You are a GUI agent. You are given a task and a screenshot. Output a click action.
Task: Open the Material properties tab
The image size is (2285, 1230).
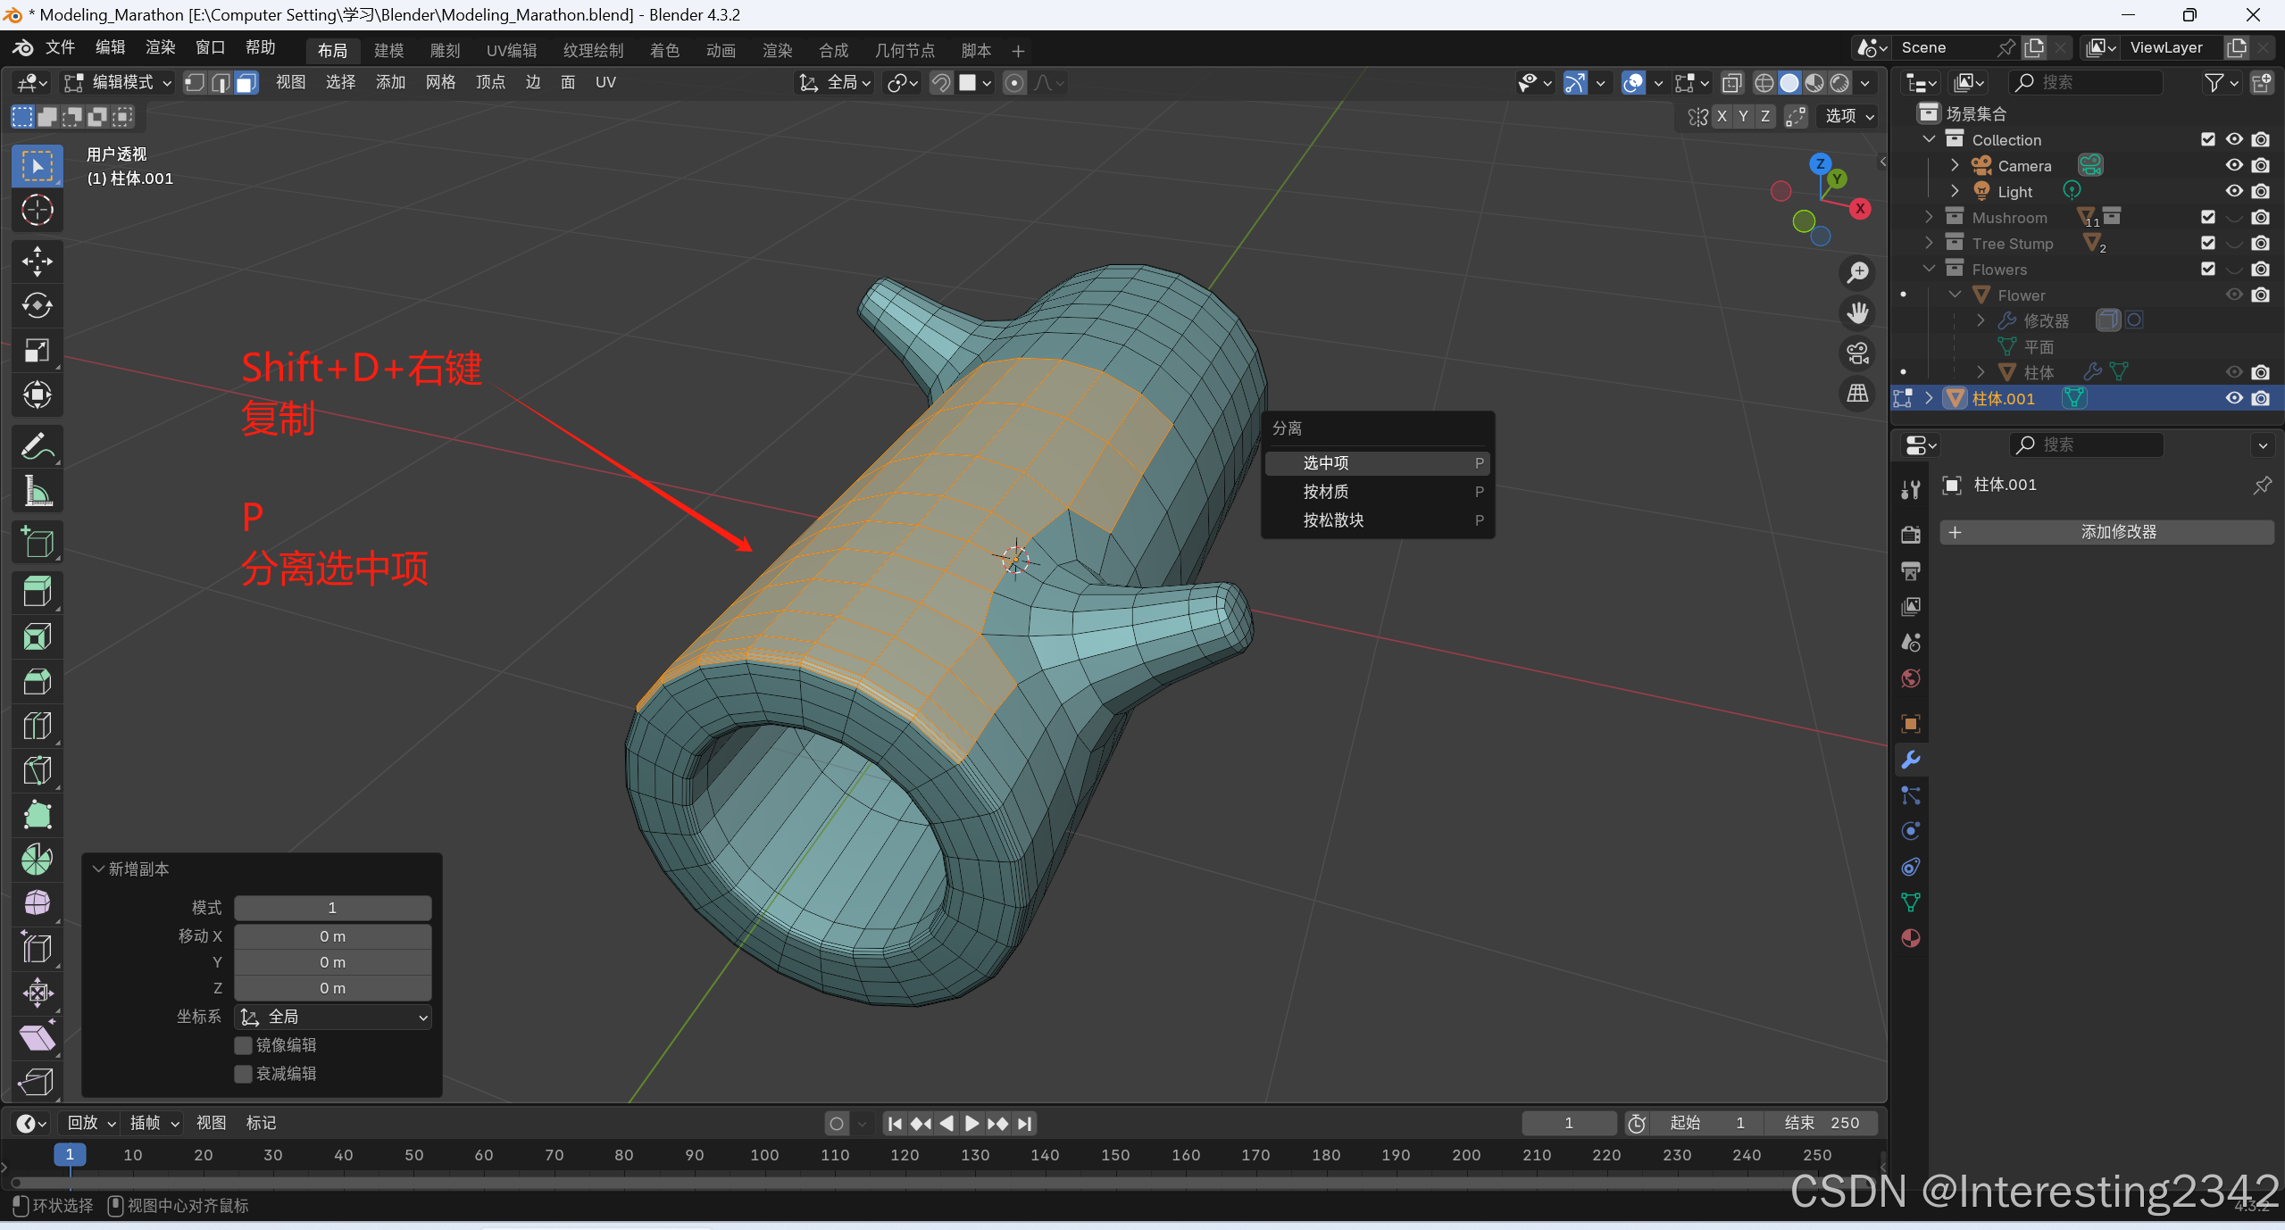[1911, 938]
